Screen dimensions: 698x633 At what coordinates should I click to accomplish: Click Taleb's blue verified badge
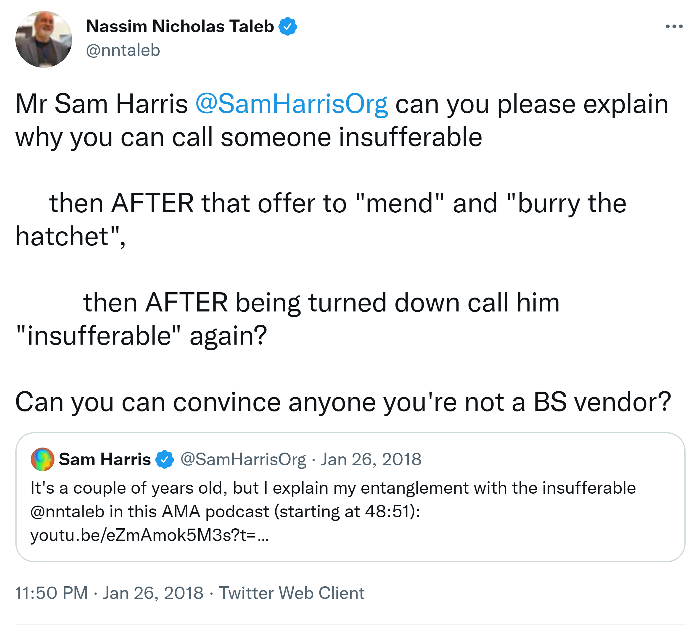point(288,27)
